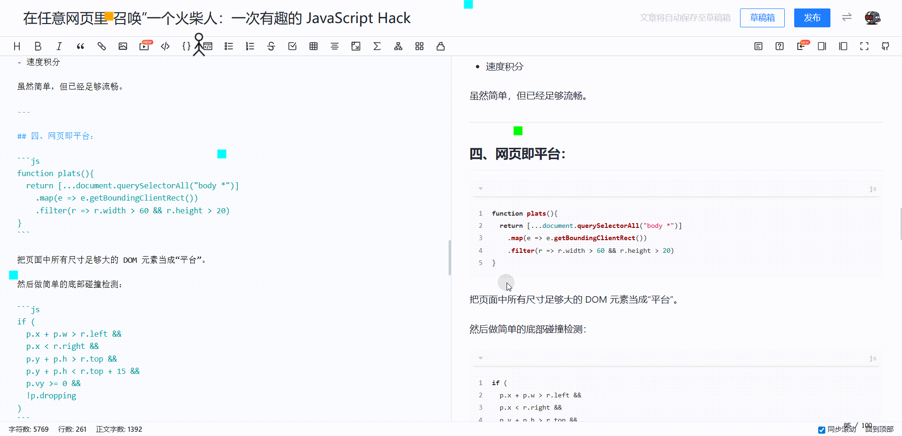The width and height of the screenshot is (902, 436).
Task: Insert a math formula with the Σ icon
Action: tap(377, 46)
